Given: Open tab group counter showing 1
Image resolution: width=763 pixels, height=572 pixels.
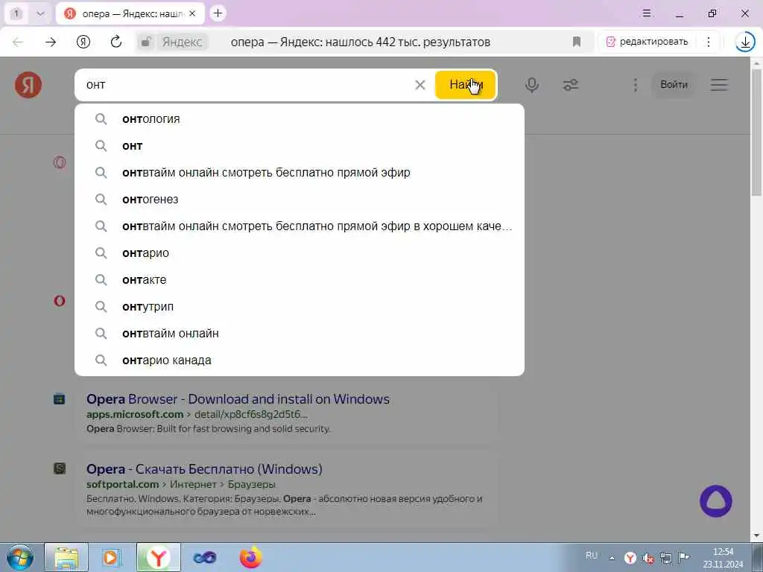Looking at the screenshot, I should pos(16,13).
